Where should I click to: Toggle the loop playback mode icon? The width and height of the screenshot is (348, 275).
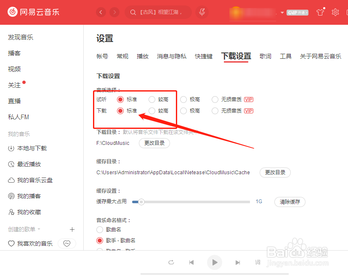coord(171,262)
